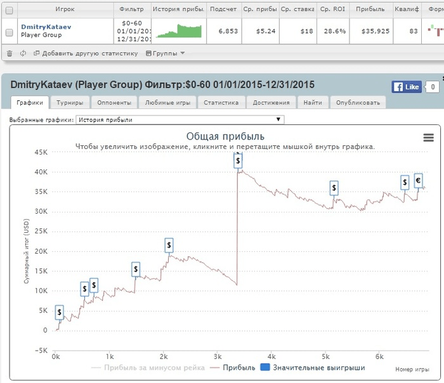444x383 pixels.
Task: Open the История прибыли chart selector dropdown
Action: (x=180, y=120)
